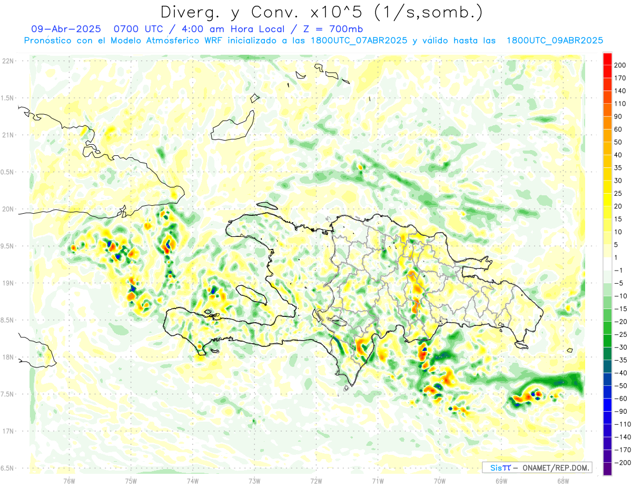Click the '25' colorbar value

618,193
